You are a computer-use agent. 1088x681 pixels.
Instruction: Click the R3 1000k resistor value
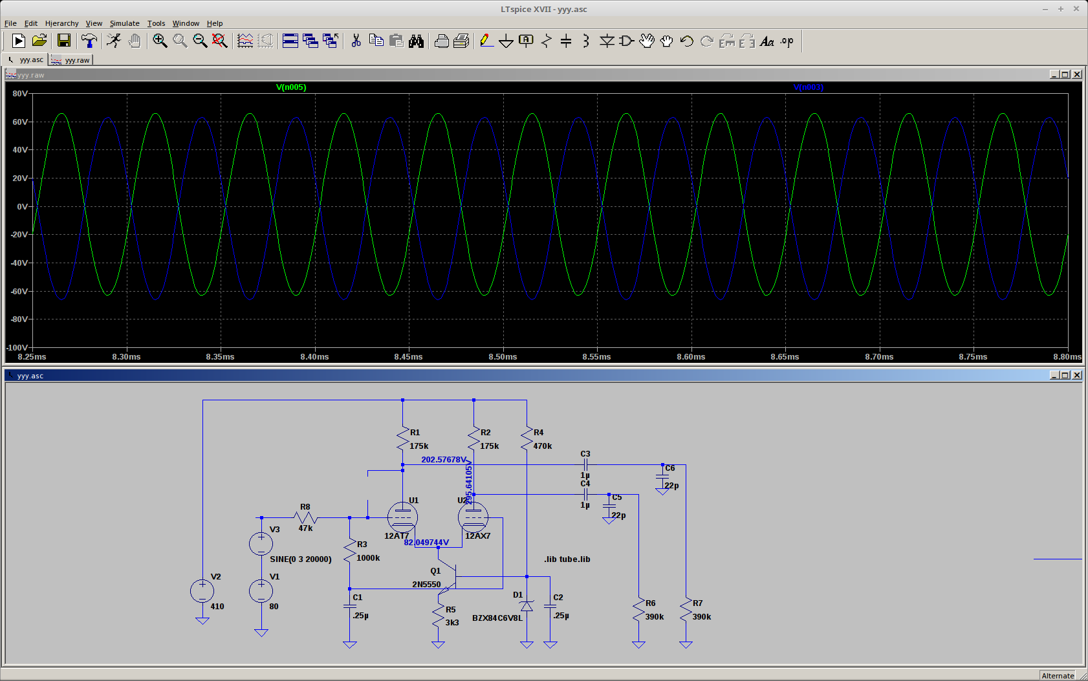coord(369,558)
